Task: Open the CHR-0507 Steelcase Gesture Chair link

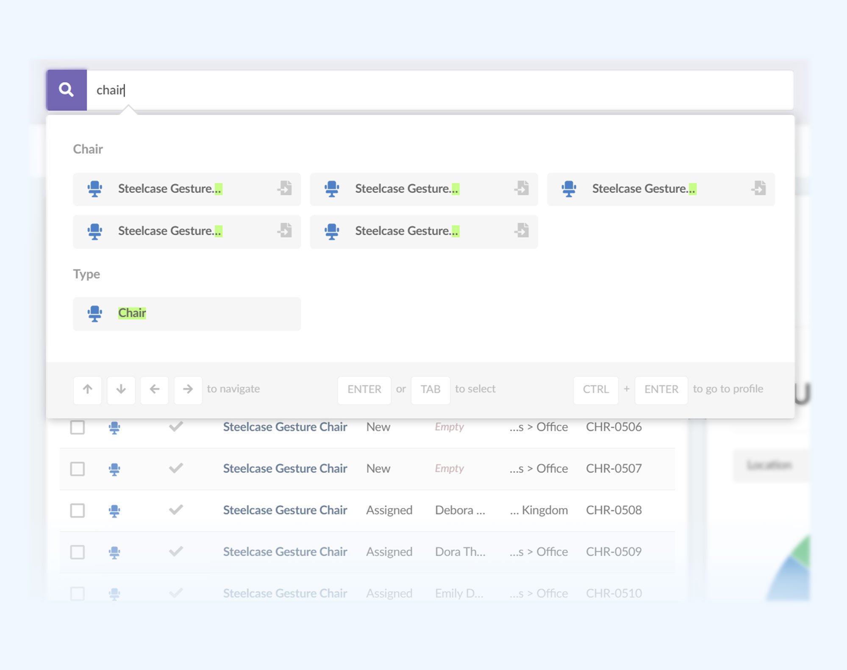Action: (x=285, y=469)
